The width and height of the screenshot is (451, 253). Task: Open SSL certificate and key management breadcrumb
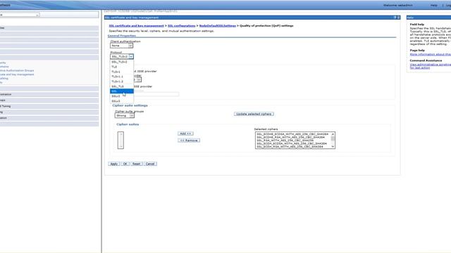pos(136,26)
